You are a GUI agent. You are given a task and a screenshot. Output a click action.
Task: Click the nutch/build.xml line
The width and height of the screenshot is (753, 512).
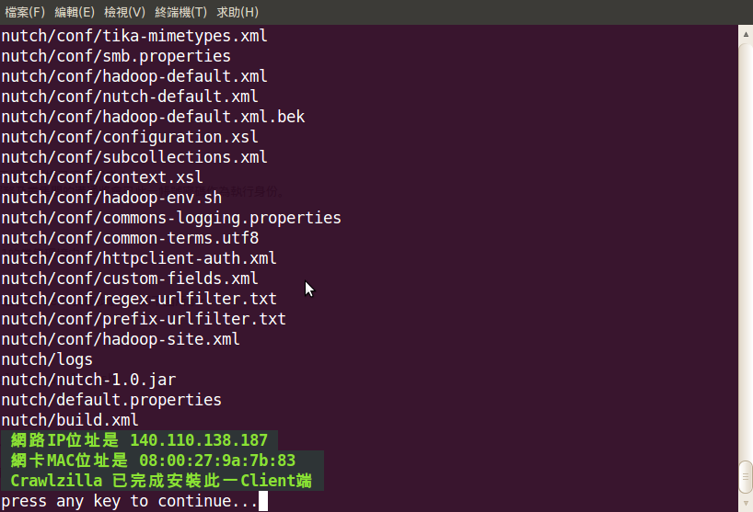tap(70, 420)
